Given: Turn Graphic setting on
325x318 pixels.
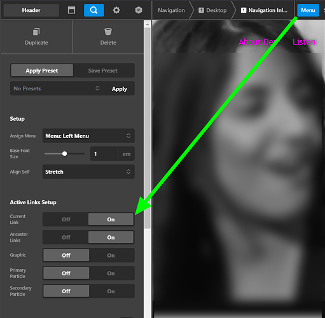Looking at the screenshot, I should pos(111,255).
